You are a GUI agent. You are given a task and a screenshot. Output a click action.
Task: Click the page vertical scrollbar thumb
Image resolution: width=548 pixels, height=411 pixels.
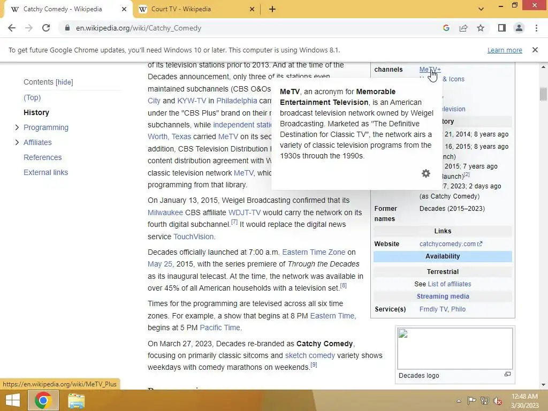point(543,94)
